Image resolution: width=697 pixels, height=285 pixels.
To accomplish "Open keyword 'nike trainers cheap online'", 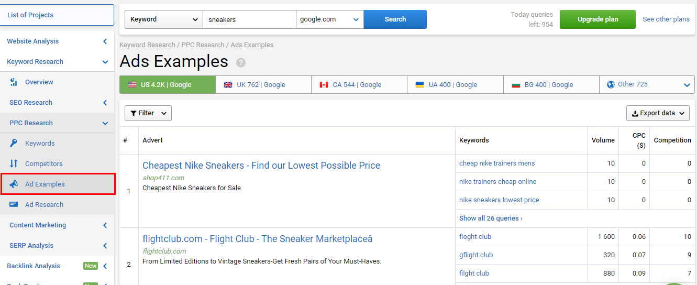I will 498,182.
